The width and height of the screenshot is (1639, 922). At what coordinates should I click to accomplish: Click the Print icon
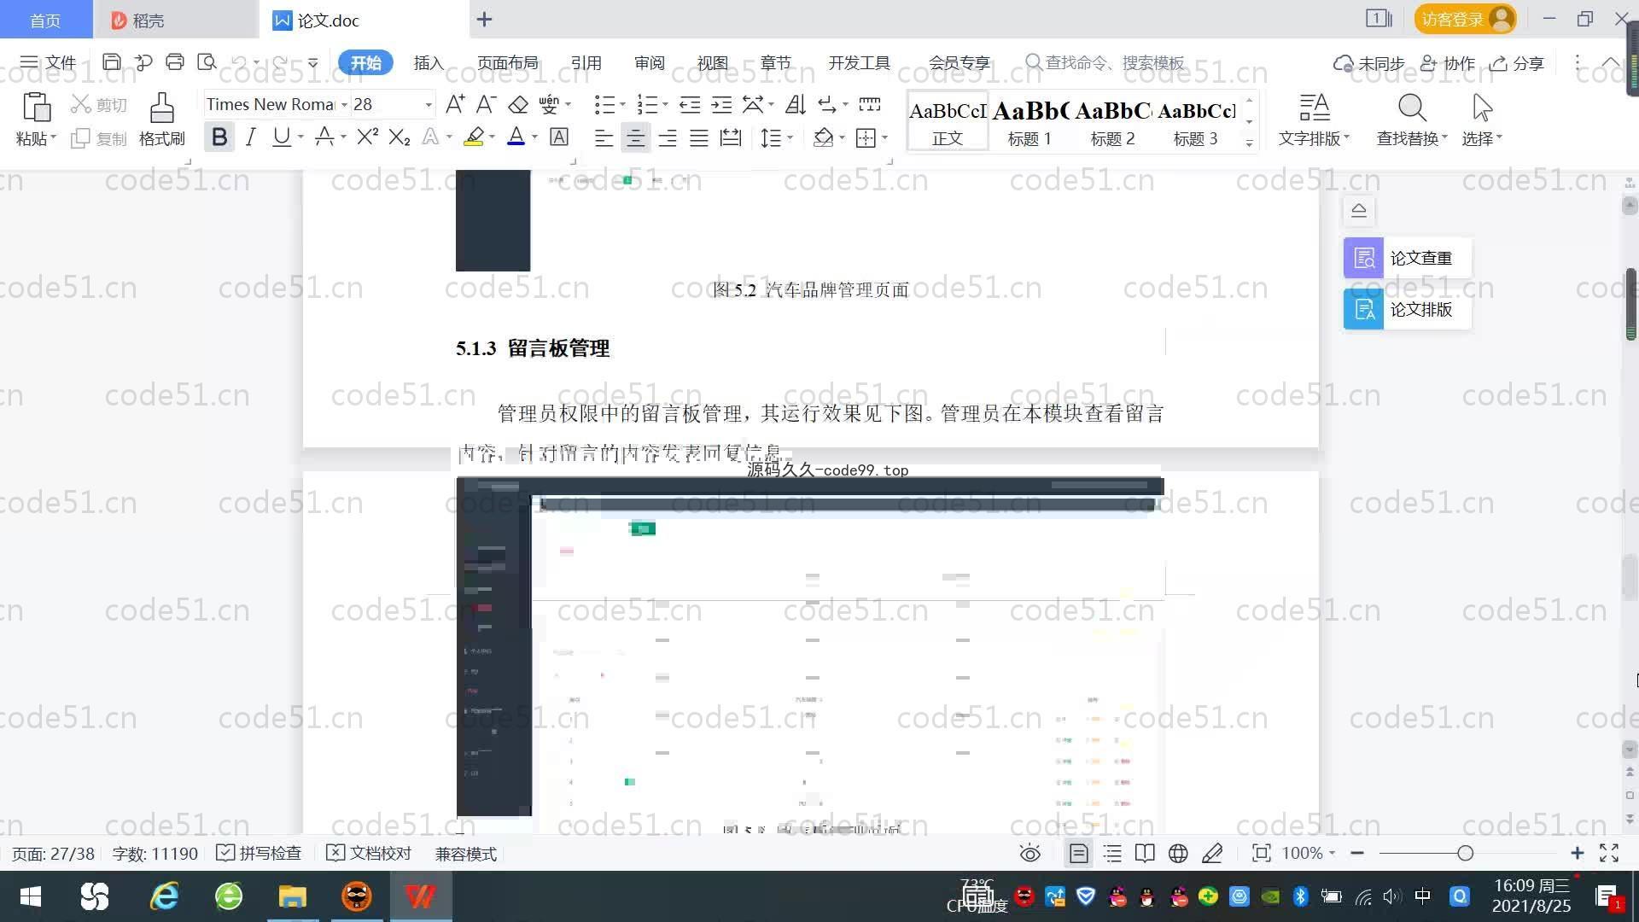coord(175,62)
